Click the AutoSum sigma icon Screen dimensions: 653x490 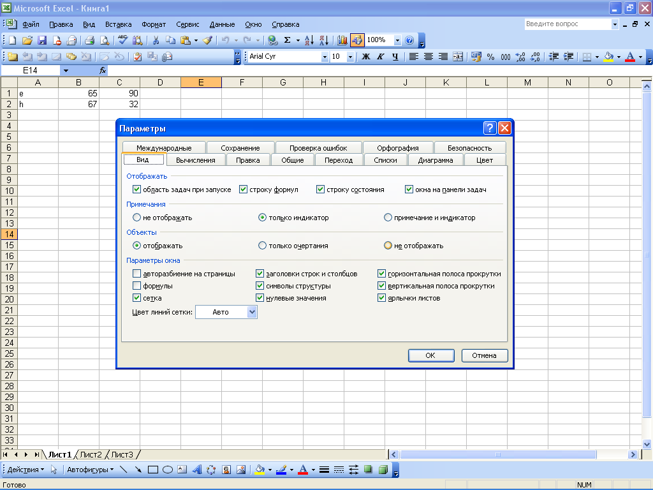(x=287, y=40)
